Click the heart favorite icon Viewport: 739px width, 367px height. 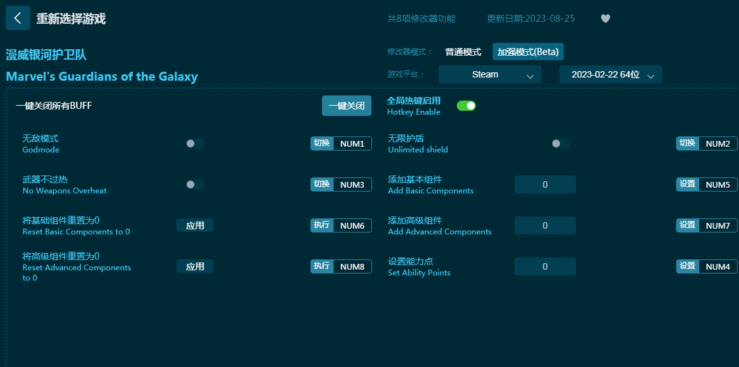pyautogui.click(x=606, y=19)
